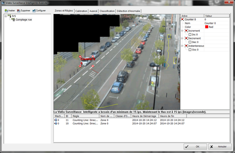
Task: Click the Nom value Counter 0
Action: (x=210, y=23)
